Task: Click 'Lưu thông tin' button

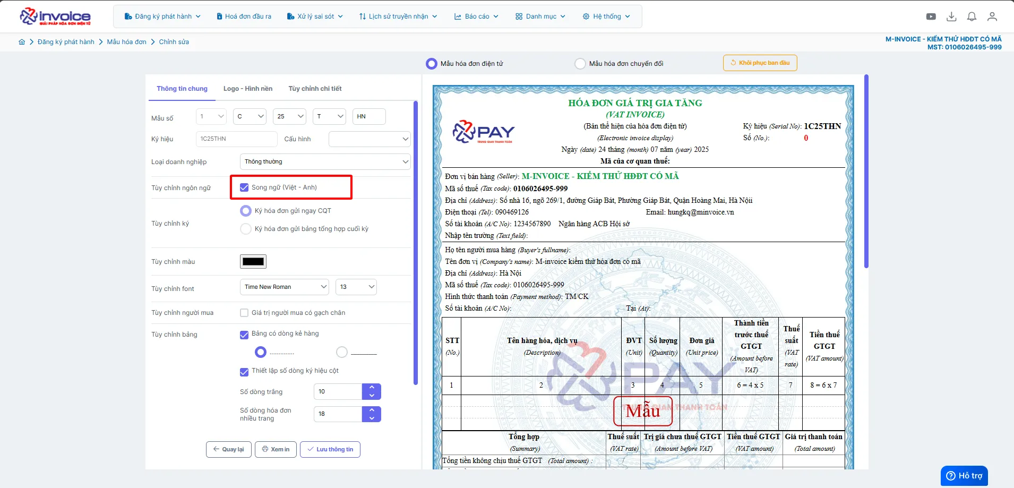Action: pyautogui.click(x=330, y=449)
